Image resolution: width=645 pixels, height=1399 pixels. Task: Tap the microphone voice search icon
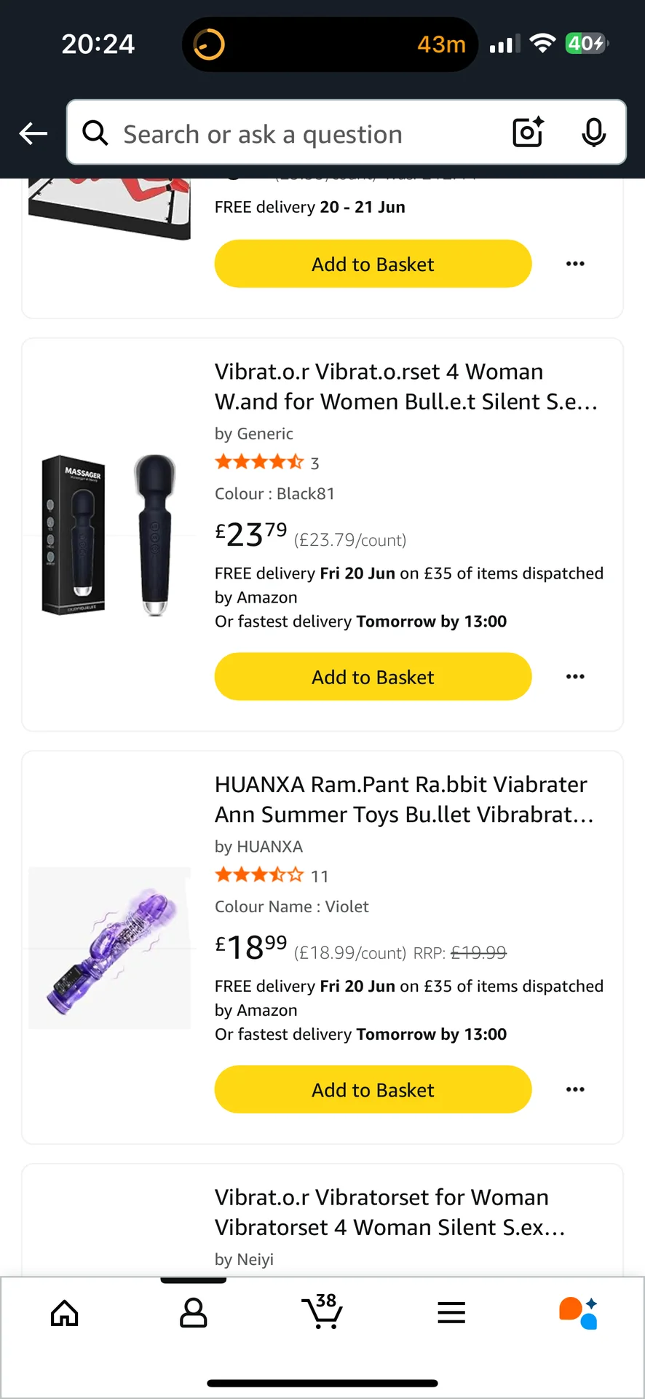click(593, 133)
